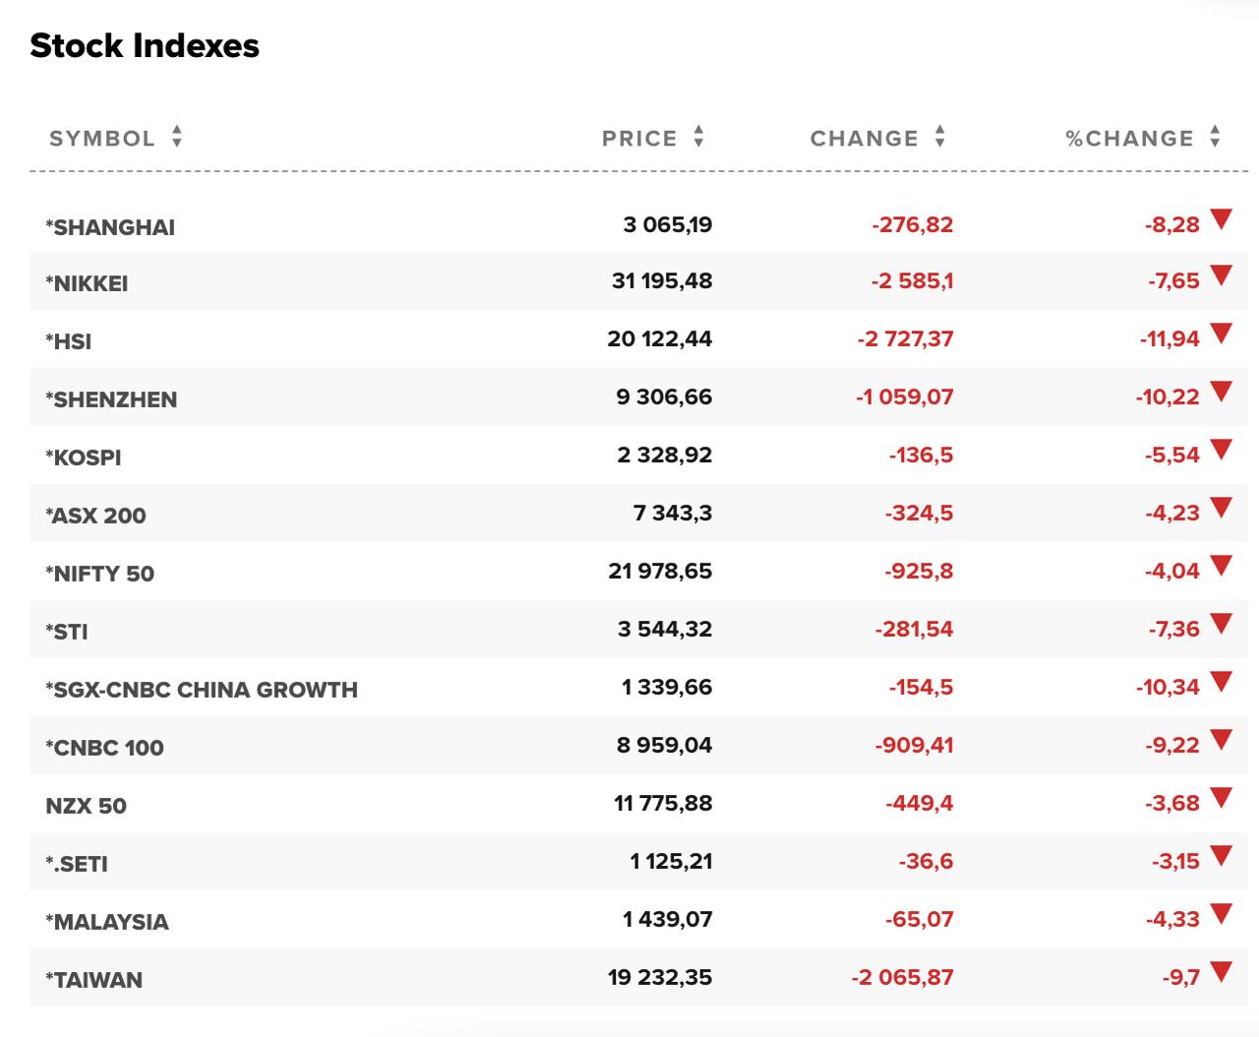Click the *CNBC 100 symbol name
Image resolution: width=1259 pixels, height=1037 pixels.
click(104, 749)
